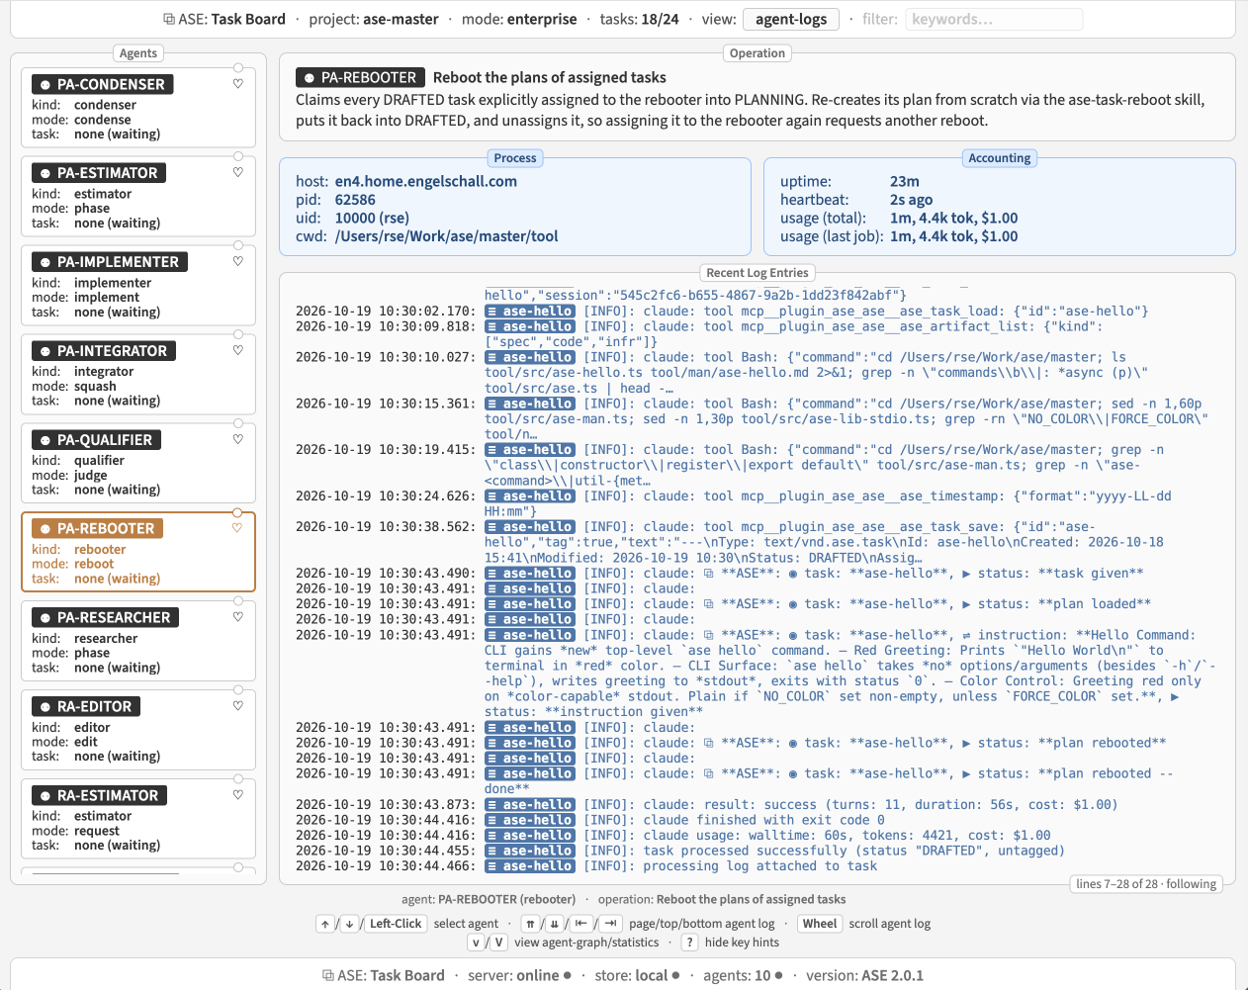Image resolution: width=1248 pixels, height=990 pixels.
Task: Click the store local status dot
Action: point(675,975)
